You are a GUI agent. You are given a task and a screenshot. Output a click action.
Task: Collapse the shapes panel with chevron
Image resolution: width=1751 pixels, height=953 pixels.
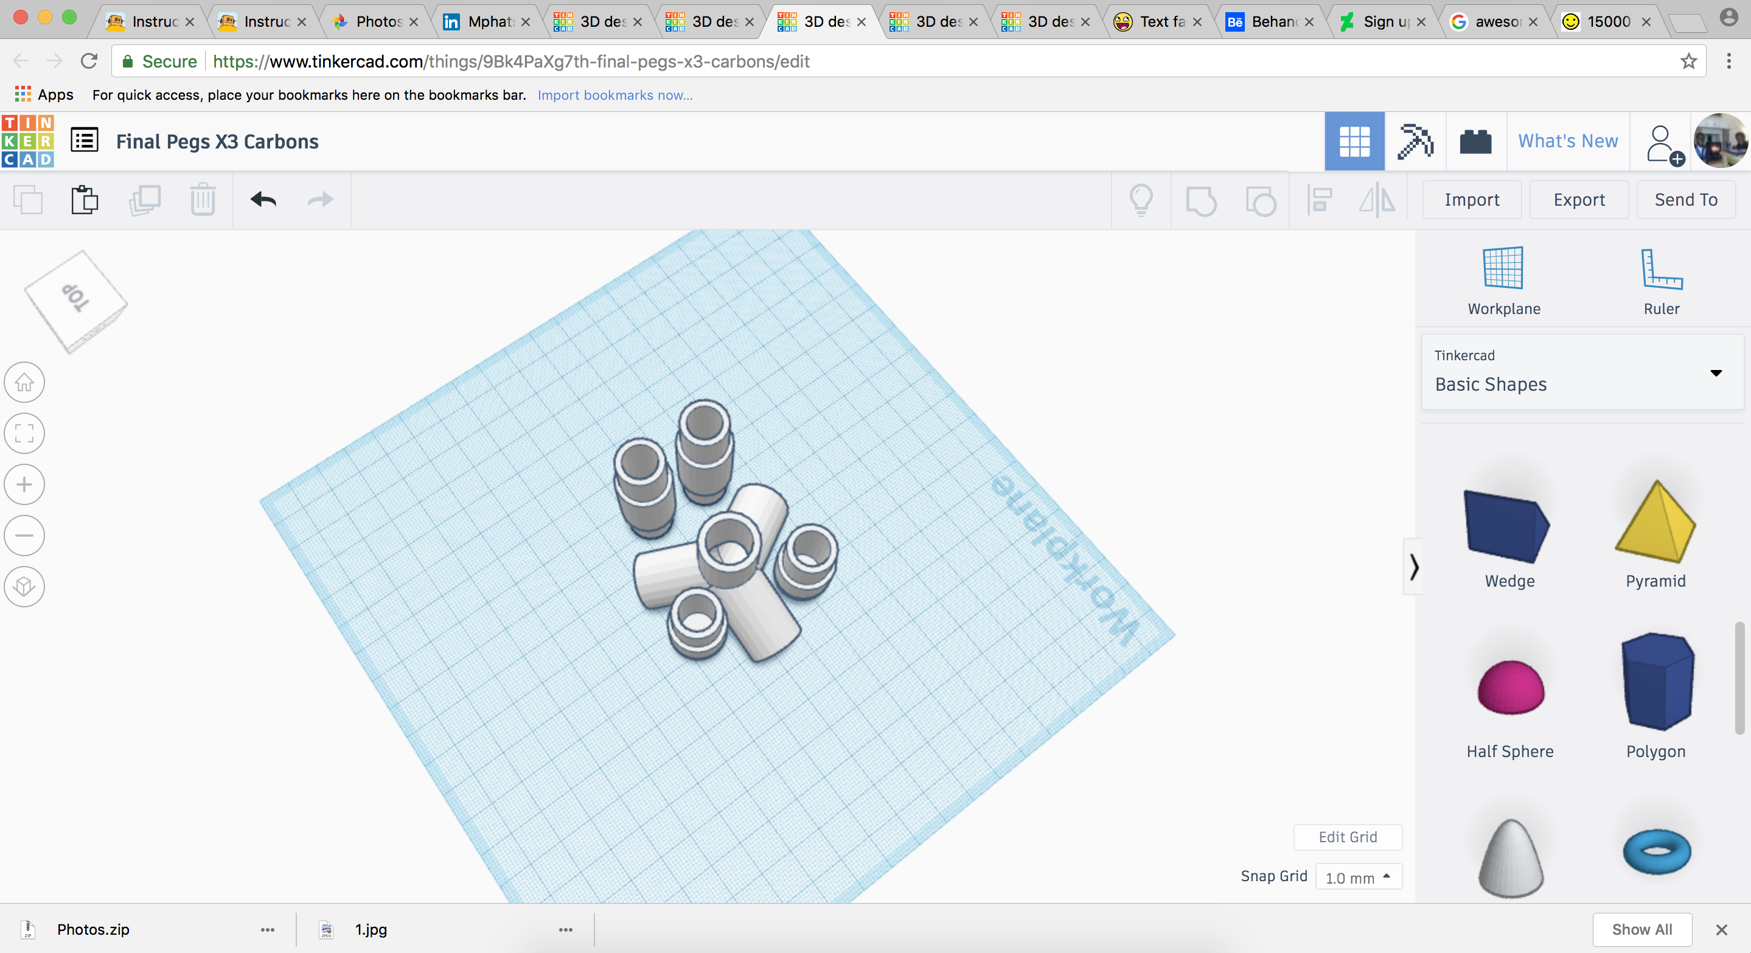click(x=1414, y=567)
